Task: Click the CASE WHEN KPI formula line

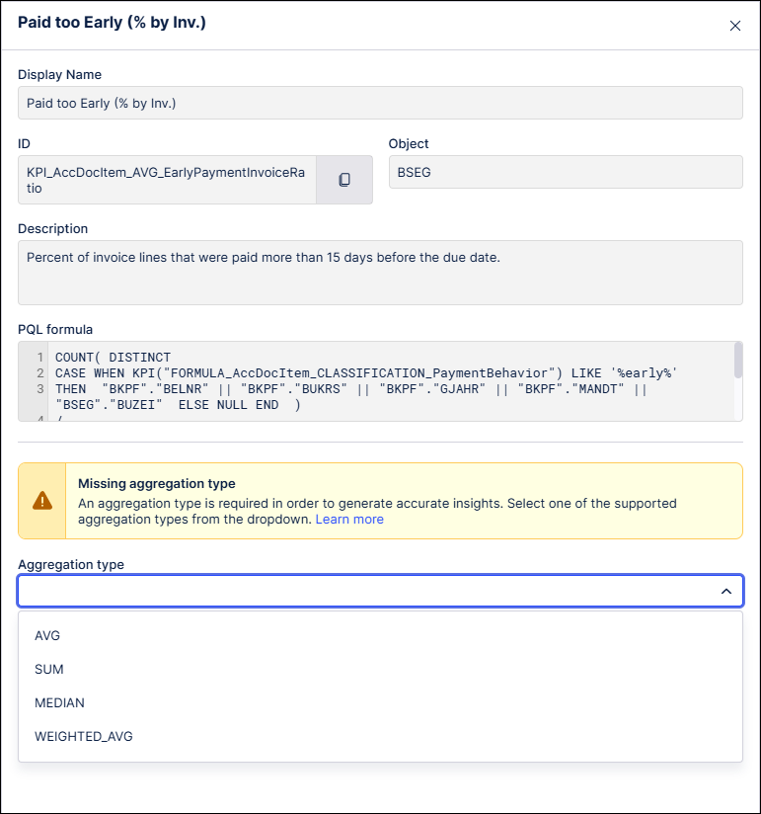Action: coord(366,372)
